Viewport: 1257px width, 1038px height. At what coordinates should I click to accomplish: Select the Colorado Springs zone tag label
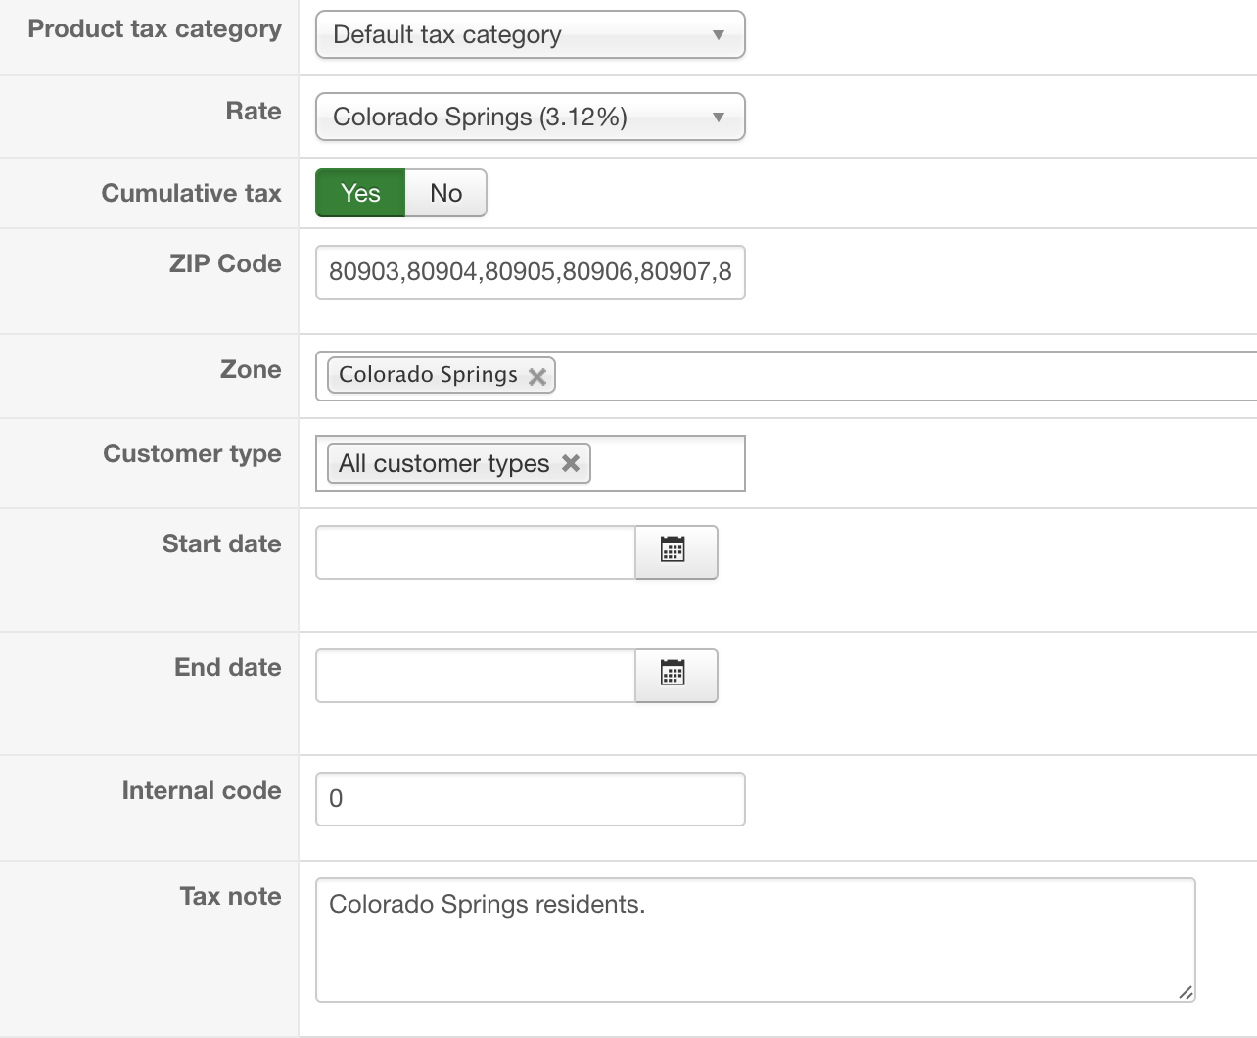tap(428, 375)
